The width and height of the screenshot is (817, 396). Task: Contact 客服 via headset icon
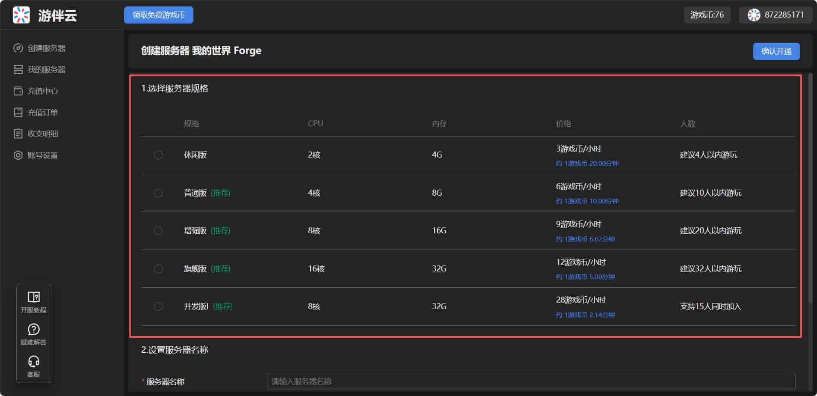[x=33, y=362]
